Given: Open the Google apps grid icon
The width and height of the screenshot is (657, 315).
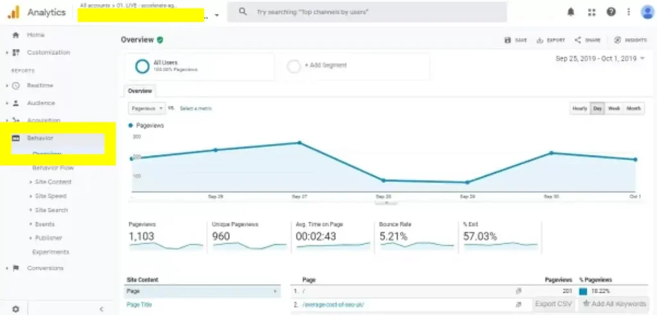Looking at the screenshot, I should coord(592,12).
